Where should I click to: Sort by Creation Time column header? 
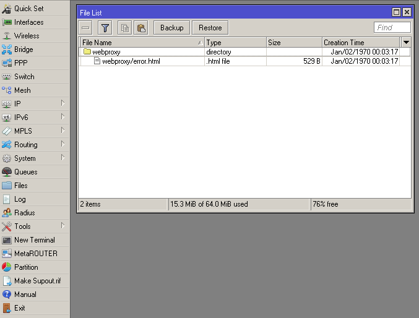tap(361, 43)
